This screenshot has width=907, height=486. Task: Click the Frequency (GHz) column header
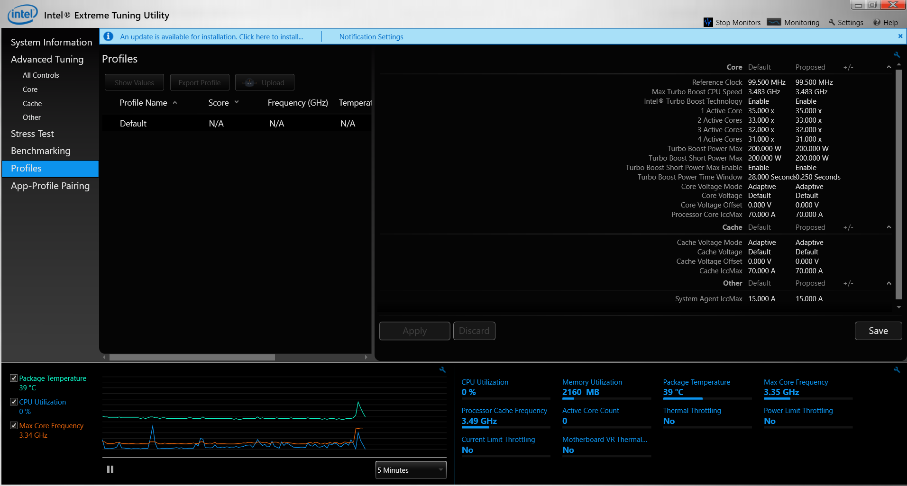click(x=298, y=103)
